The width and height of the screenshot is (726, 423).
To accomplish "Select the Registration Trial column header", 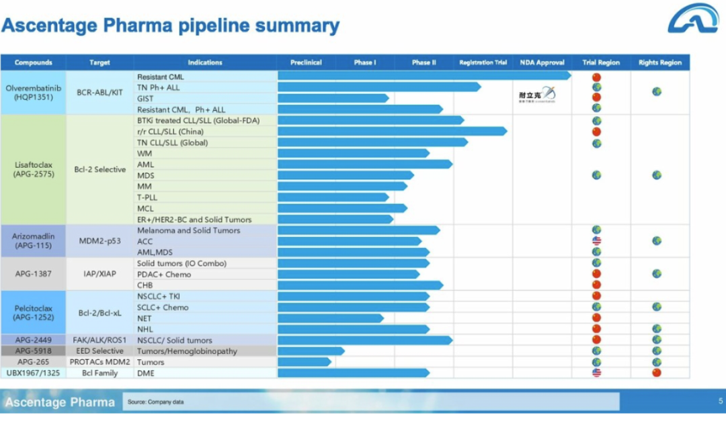I will 483,62.
